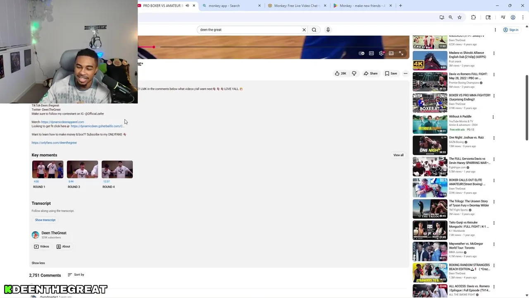Switch player to theater mode
This screenshot has width=529, height=298.
[x=391, y=53]
